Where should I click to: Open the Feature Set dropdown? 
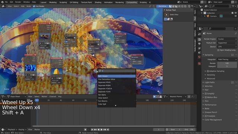[227, 43]
